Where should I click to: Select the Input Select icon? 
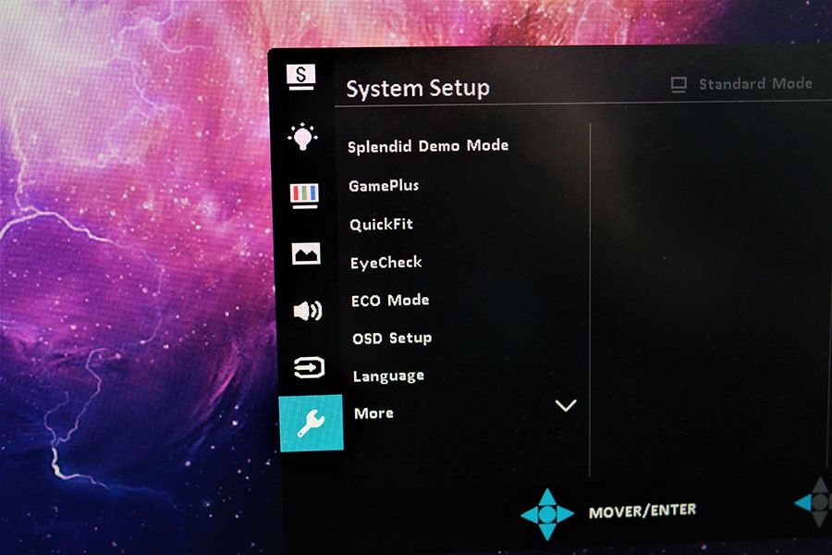tap(309, 368)
